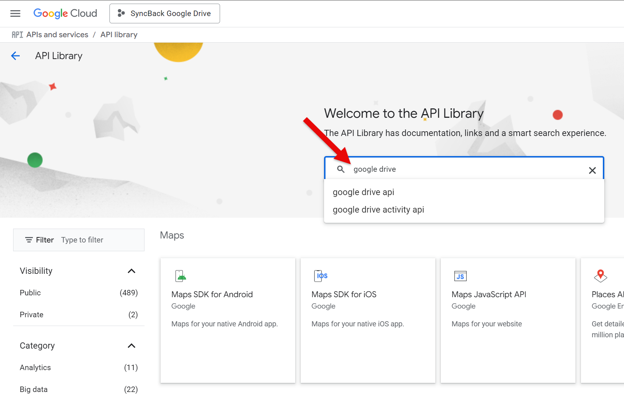Select the 'google drive activity api' suggestion

point(464,210)
